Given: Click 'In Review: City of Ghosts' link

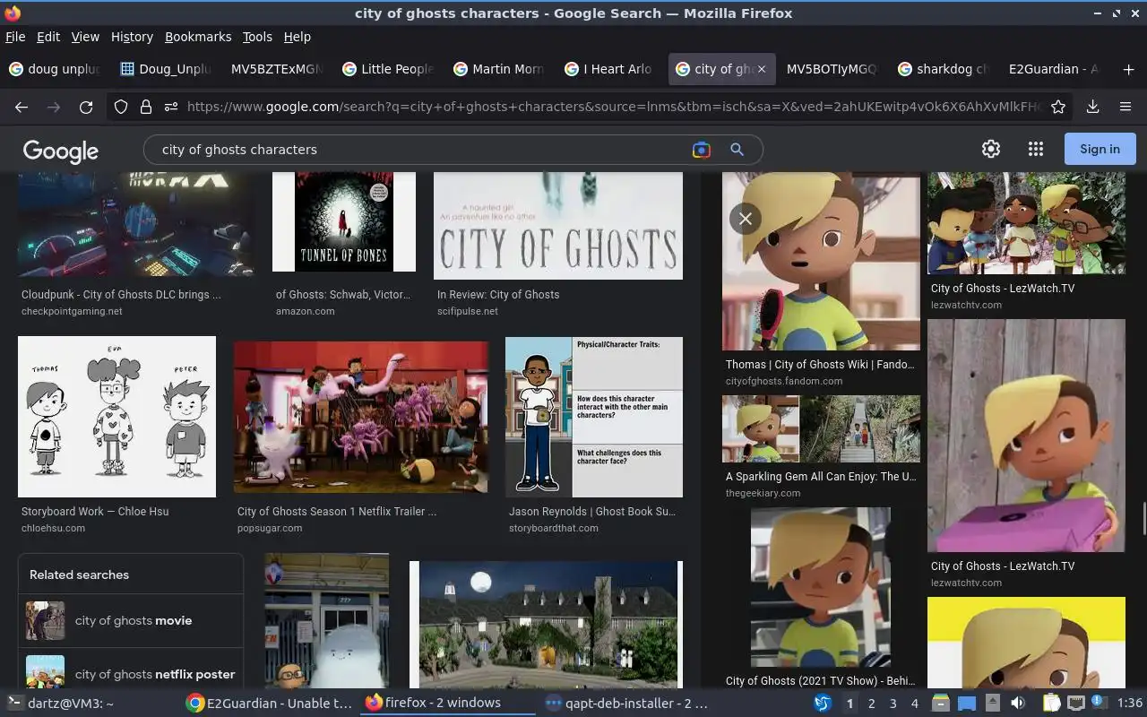Looking at the screenshot, I should click(498, 294).
